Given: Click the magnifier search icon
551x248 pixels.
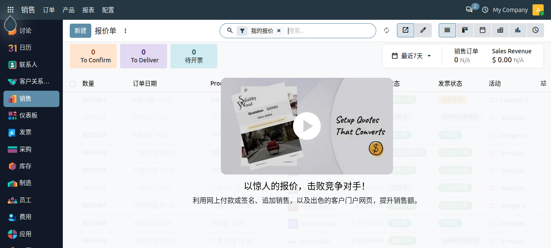Looking at the screenshot, I should pos(230,31).
